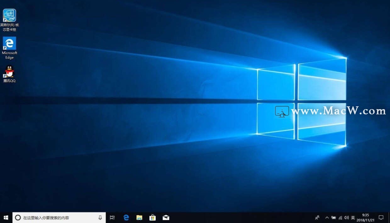Open Task View from the taskbar
390x223 pixels.
(112, 217)
